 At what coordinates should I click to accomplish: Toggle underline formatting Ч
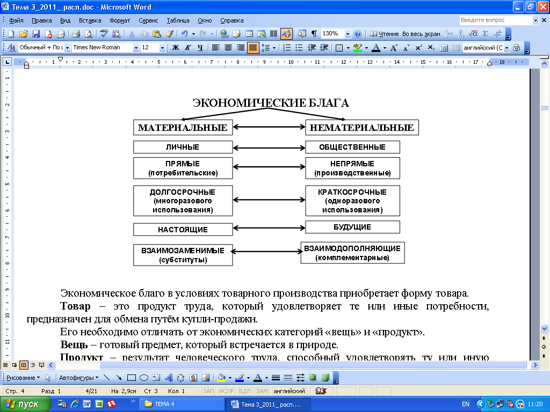point(200,48)
